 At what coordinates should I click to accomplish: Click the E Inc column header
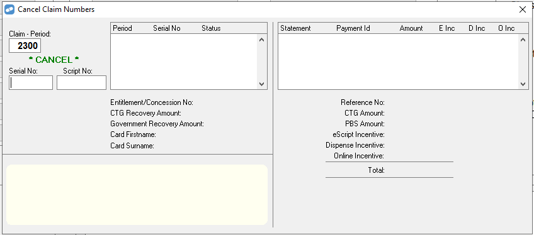click(x=447, y=28)
